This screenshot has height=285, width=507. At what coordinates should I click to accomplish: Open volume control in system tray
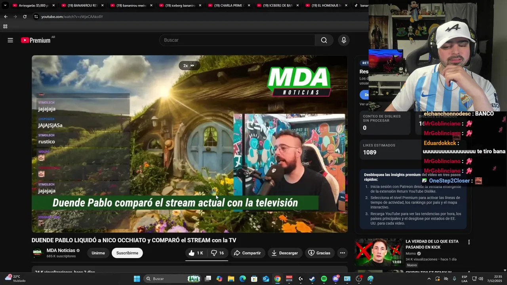[481, 279]
